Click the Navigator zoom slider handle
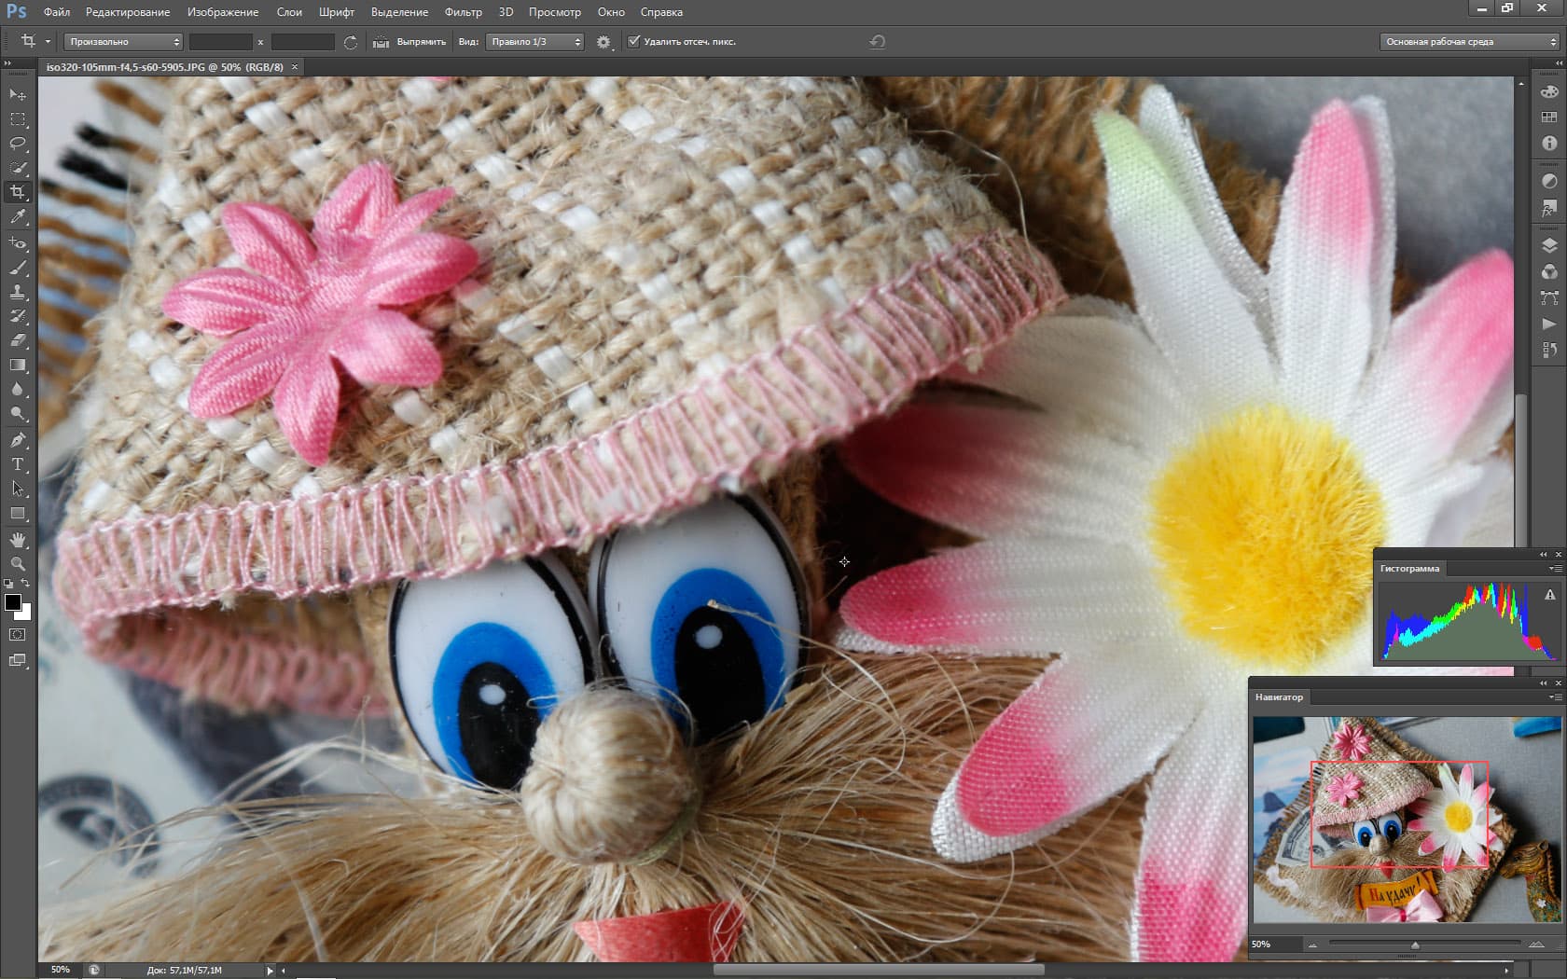Screen dimensions: 1567x979 1415,945
